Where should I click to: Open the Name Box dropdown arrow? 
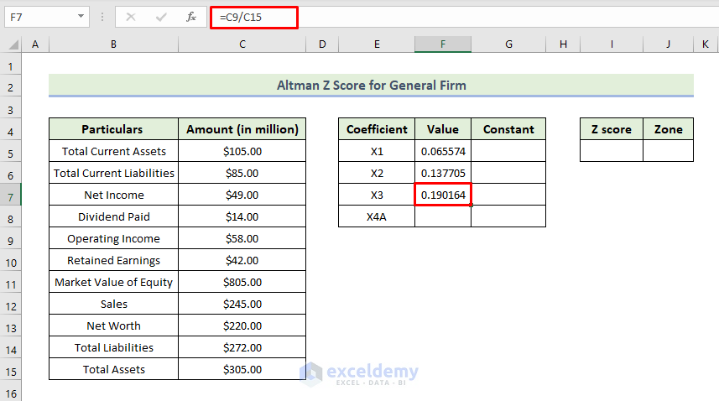[x=81, y=17]
